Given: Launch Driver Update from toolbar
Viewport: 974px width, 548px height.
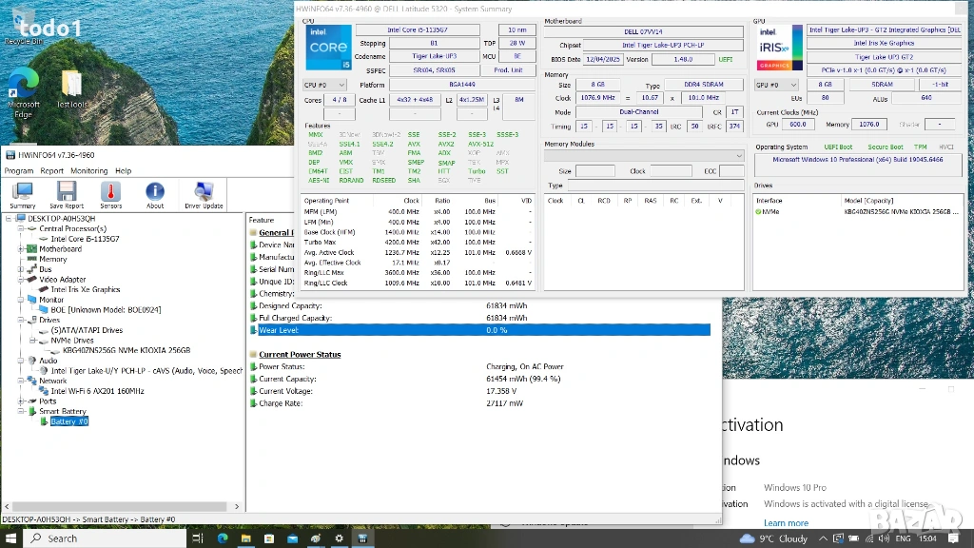Looking at the screenshot, I should coord(204,194).
